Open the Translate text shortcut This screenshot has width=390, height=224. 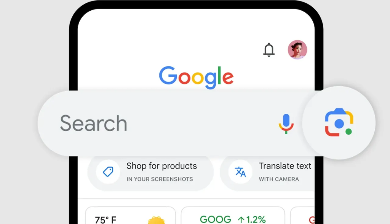pyautogui.click(x=267, y=172)
